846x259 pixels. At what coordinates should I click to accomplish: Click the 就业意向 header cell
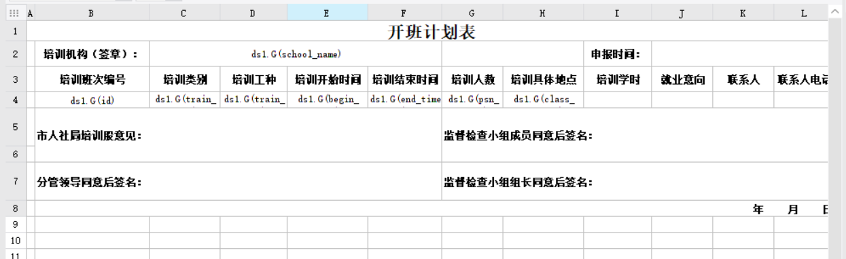682,79
